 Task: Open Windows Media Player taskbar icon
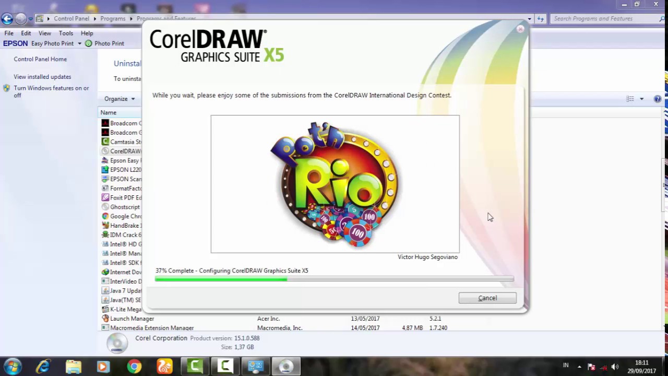[103, 367]
